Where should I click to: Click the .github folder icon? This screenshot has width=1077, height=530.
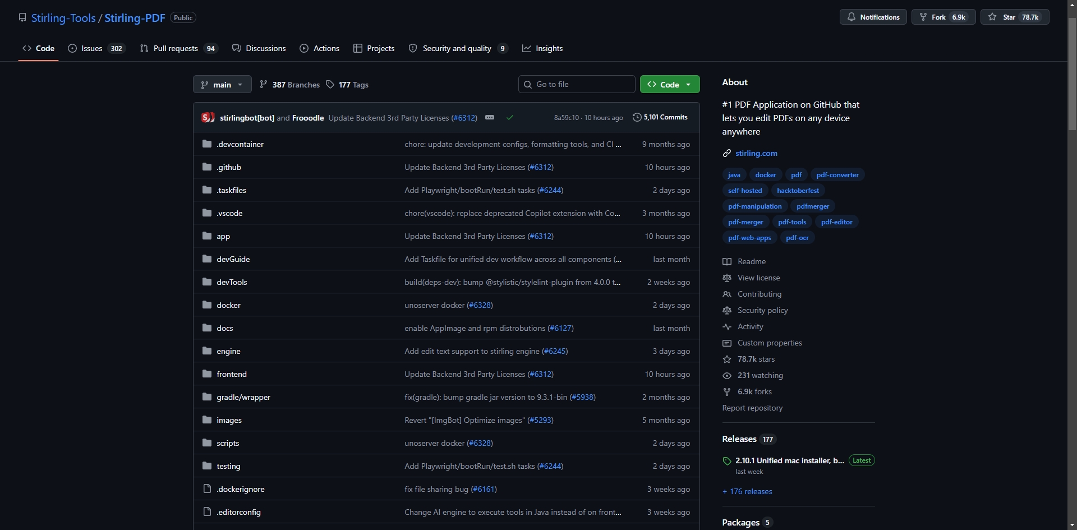tap(207, 167)
